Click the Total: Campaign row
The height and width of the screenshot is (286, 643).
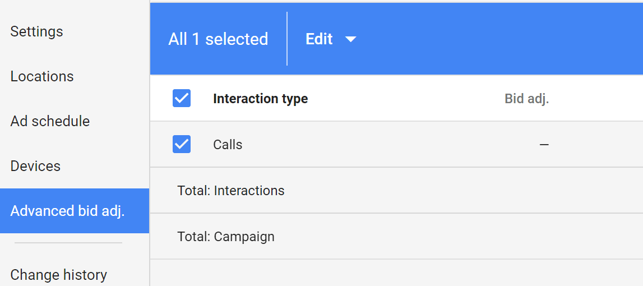tap(226, 237)
